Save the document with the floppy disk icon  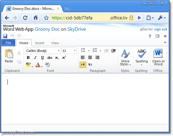[x=5, y=36]
